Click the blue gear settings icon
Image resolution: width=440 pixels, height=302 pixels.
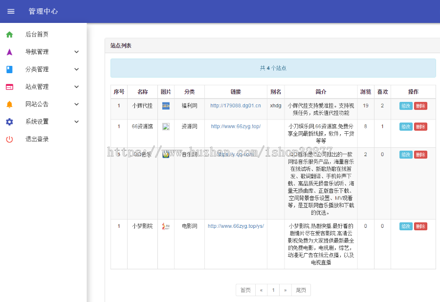click(x=10, y=121)
